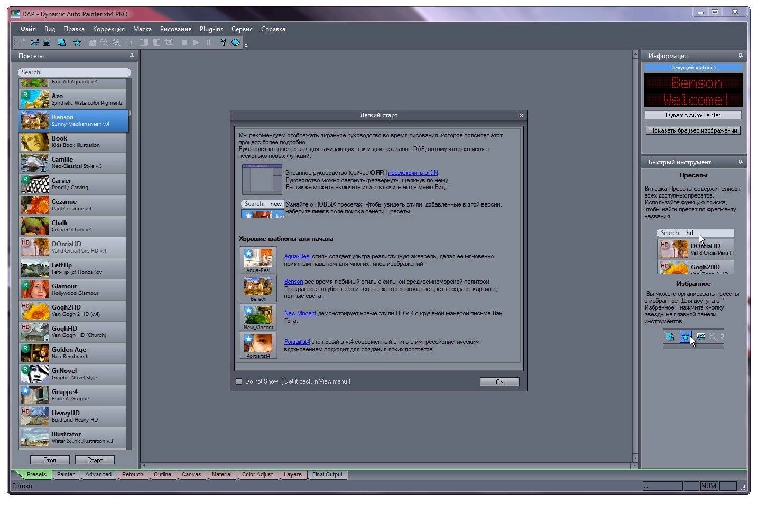The image size is (760, 505).
Task: Open the Вид menu
Action: [x=50, y=29]
